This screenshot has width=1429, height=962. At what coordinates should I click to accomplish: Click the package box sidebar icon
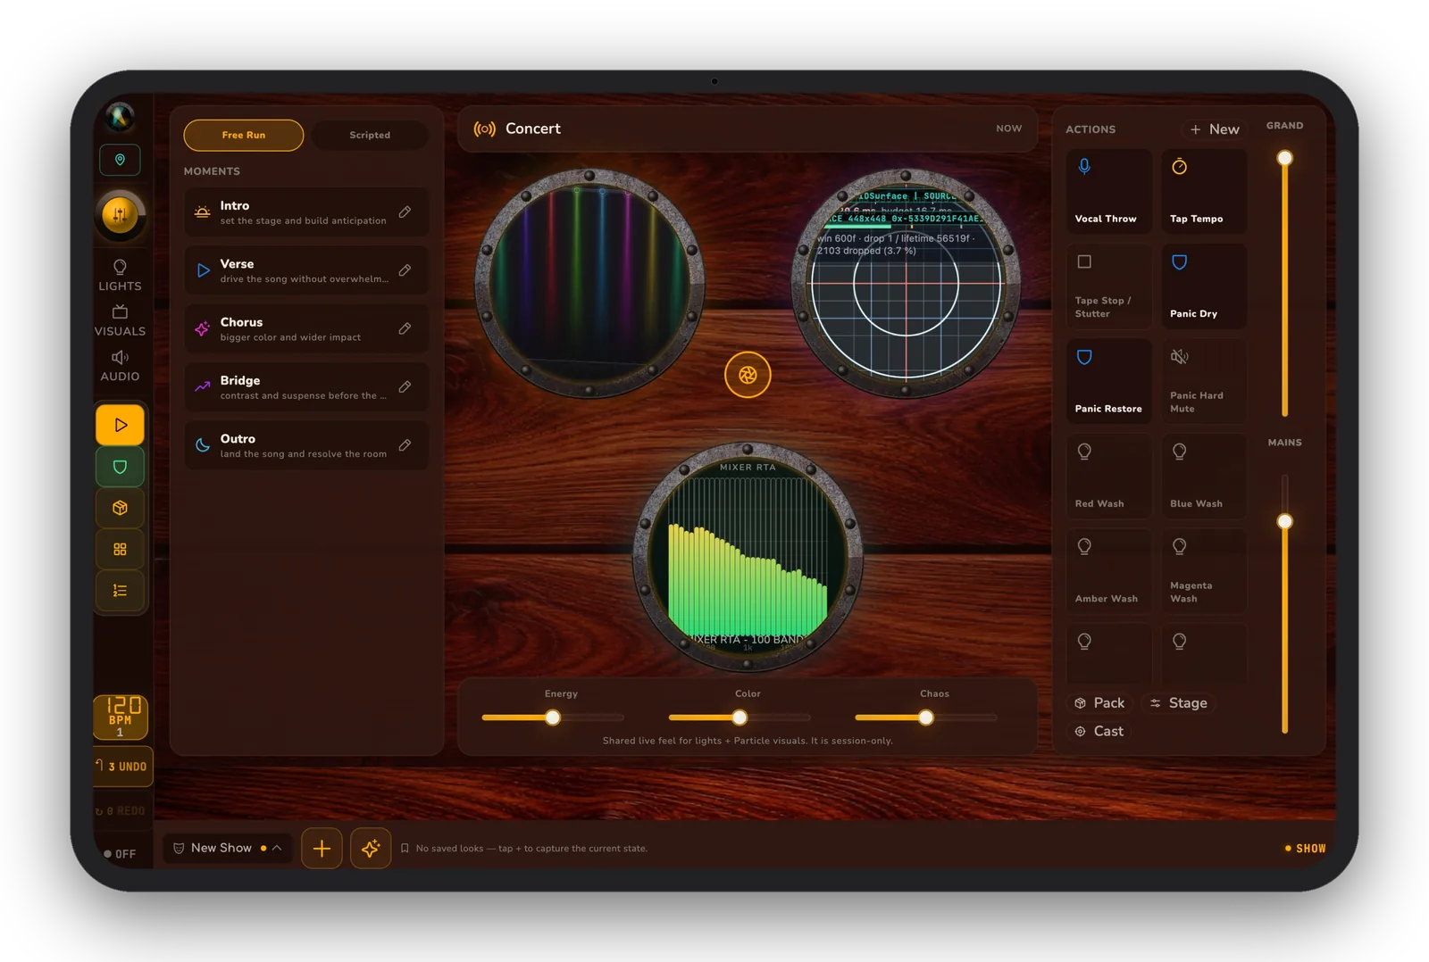[x=120, y=508]
